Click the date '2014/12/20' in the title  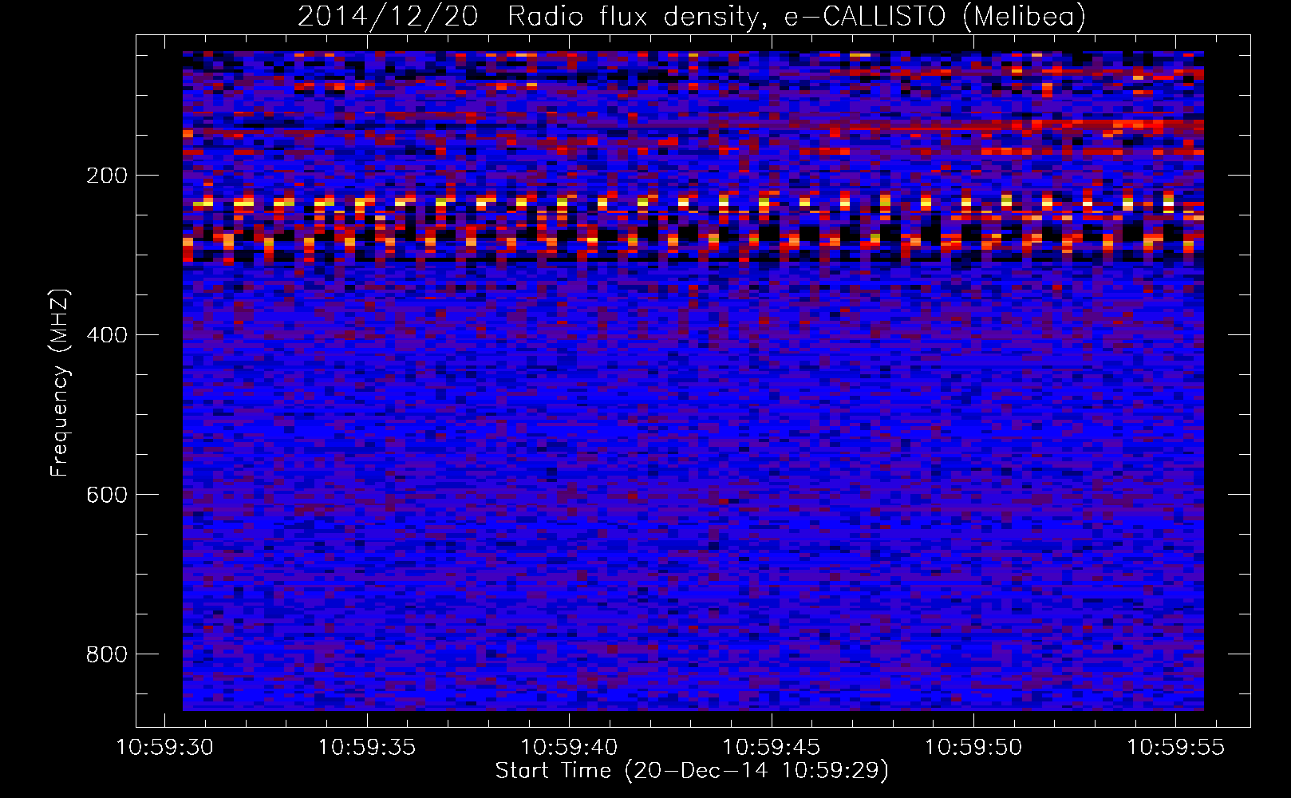[388, 16]
